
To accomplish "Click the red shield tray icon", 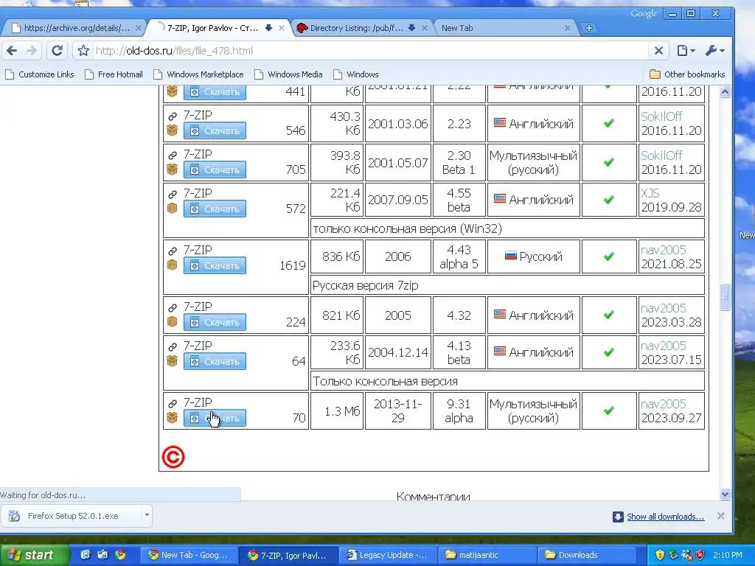I will tap(700, 555).
